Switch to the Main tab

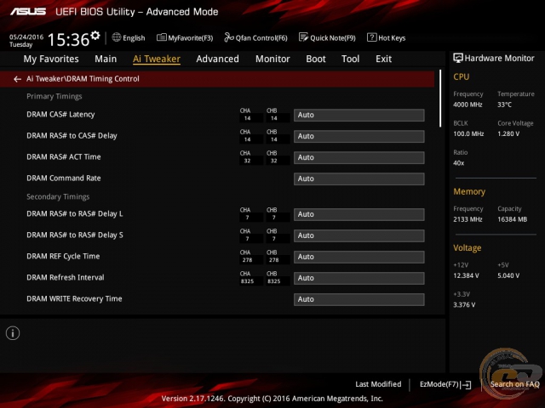click(106, 59)
